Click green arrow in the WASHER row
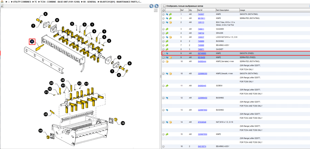This screenshot has height=149, width=310. point(167,29)
